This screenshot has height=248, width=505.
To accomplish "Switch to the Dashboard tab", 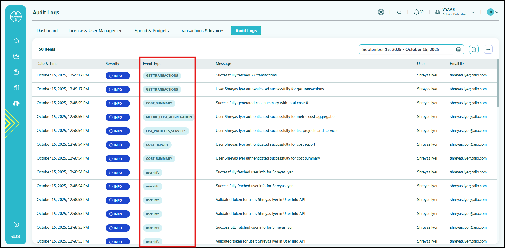I will click(47, 31).
